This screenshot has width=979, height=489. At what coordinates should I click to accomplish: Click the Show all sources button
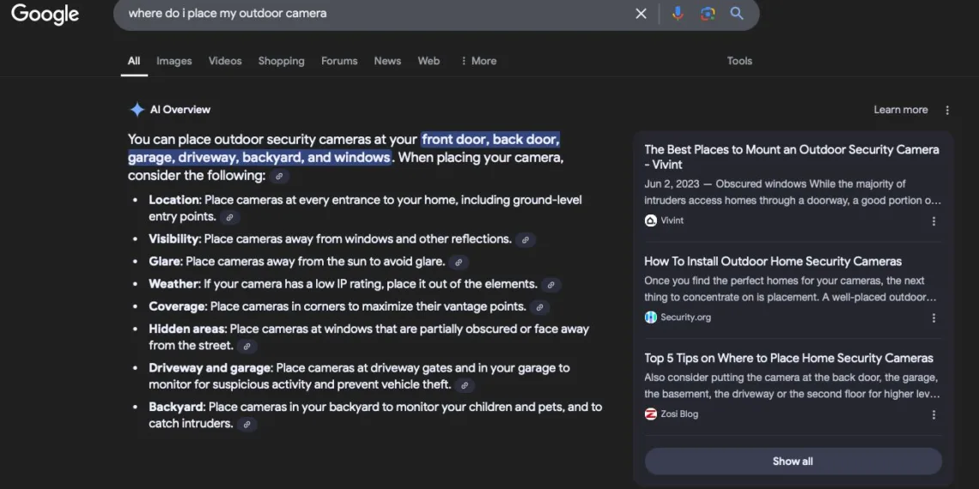click(793, 462)
